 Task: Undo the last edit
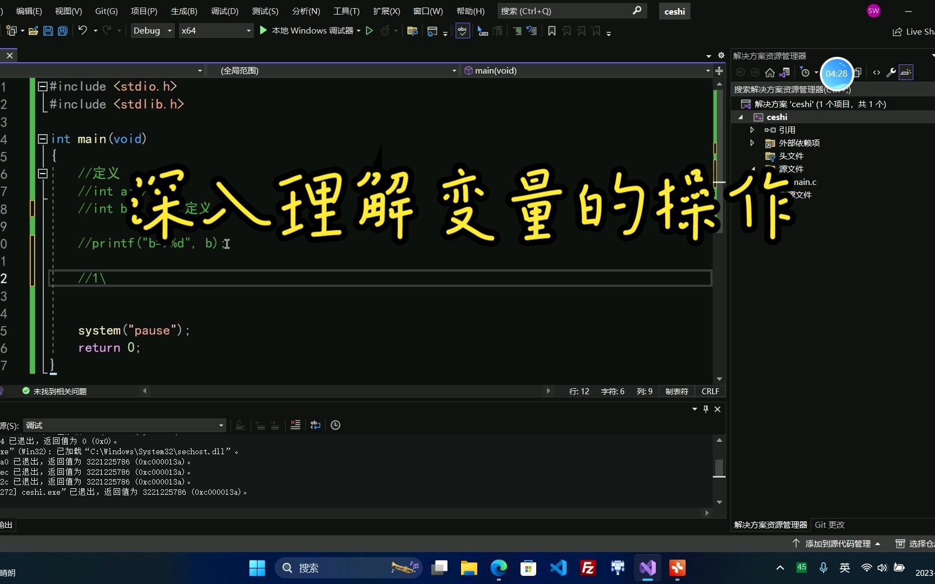82,30
